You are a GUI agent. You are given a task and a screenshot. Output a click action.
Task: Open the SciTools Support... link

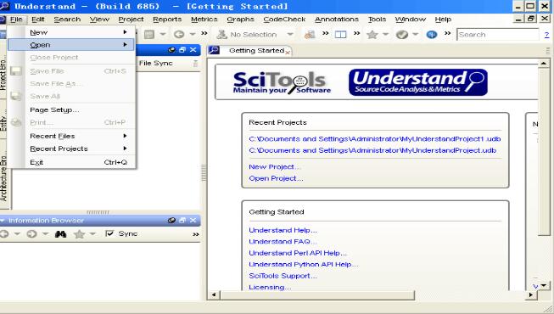(x=283, y=276)
